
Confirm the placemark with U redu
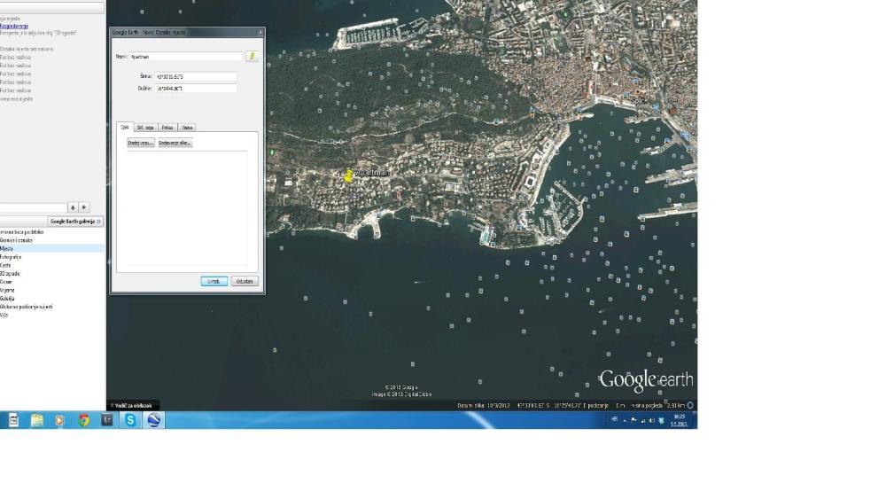tap(214, 281)
